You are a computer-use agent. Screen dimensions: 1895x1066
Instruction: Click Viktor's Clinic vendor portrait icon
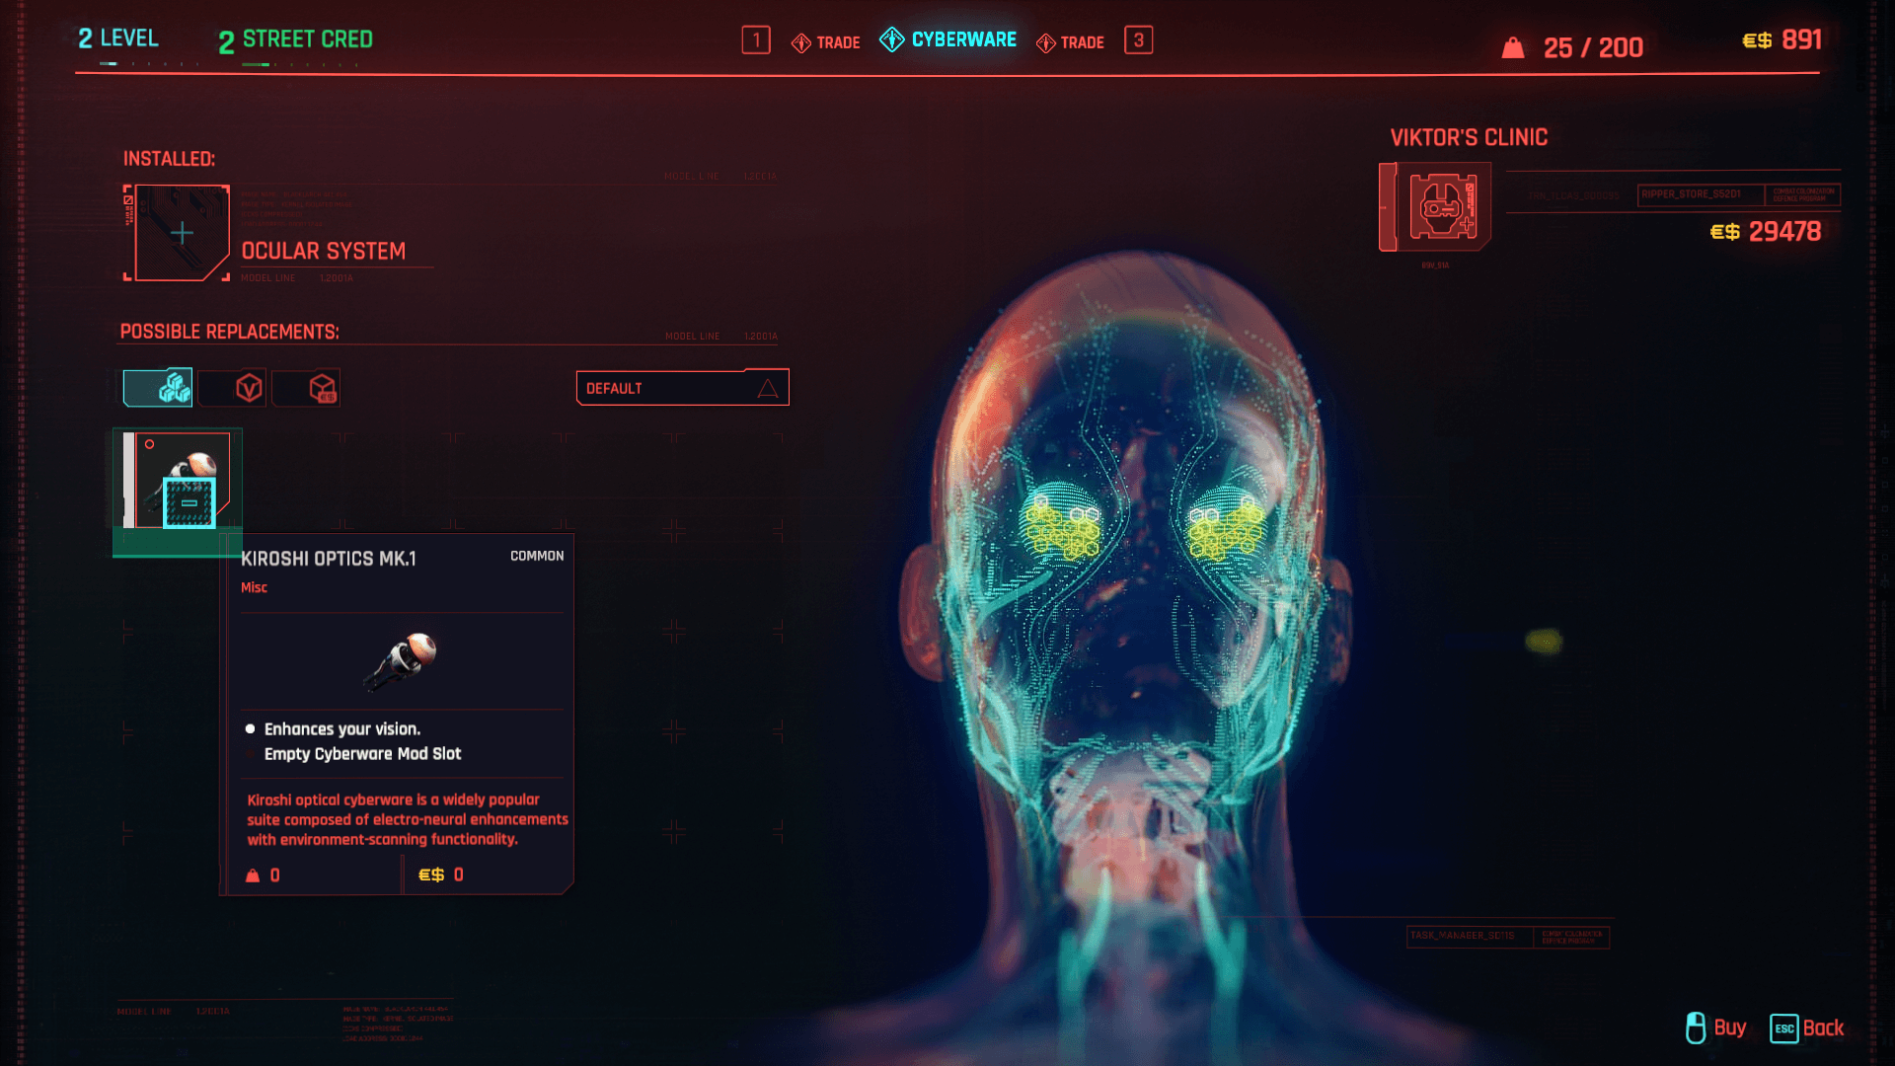point(1436,206)
